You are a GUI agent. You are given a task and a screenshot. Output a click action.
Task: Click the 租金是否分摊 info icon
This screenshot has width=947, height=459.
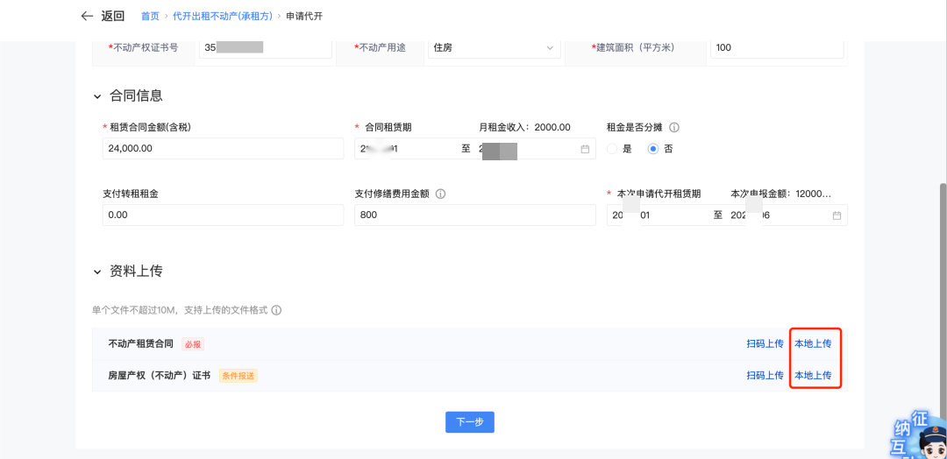click(674, 127)
